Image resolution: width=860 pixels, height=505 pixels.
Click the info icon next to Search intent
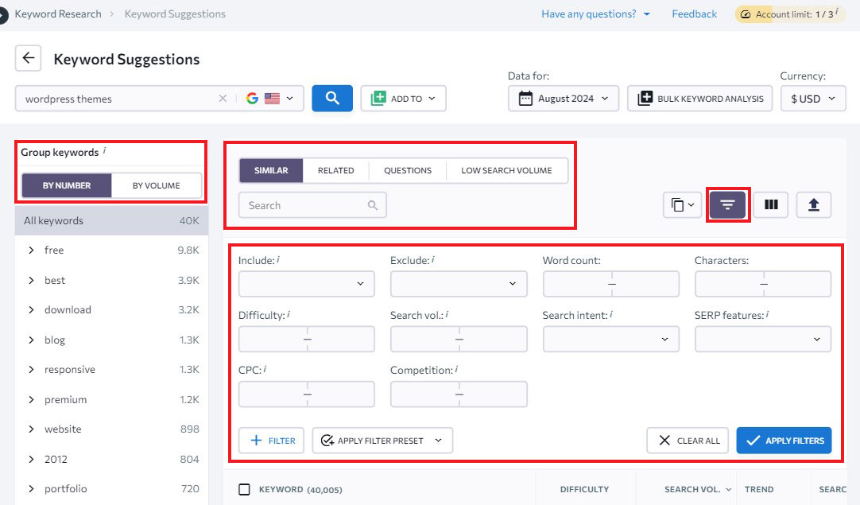611,314
